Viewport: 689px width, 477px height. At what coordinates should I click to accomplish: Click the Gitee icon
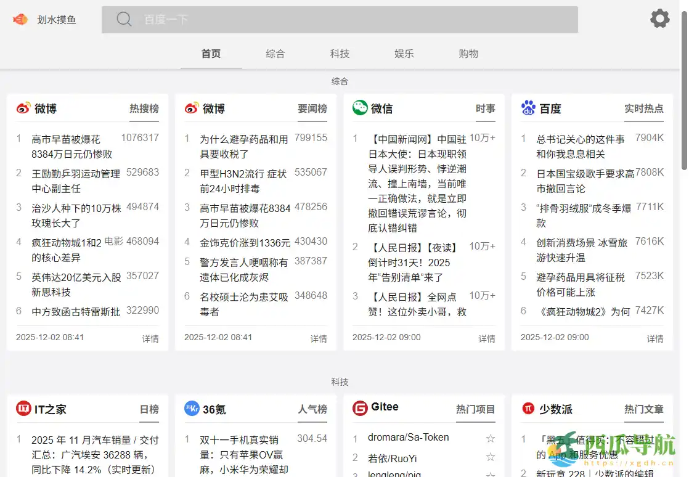(359, 408)
